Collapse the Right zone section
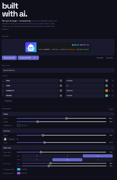Image resolution: width=117 pixels, height=180 pixels. [x=112, y=148]
